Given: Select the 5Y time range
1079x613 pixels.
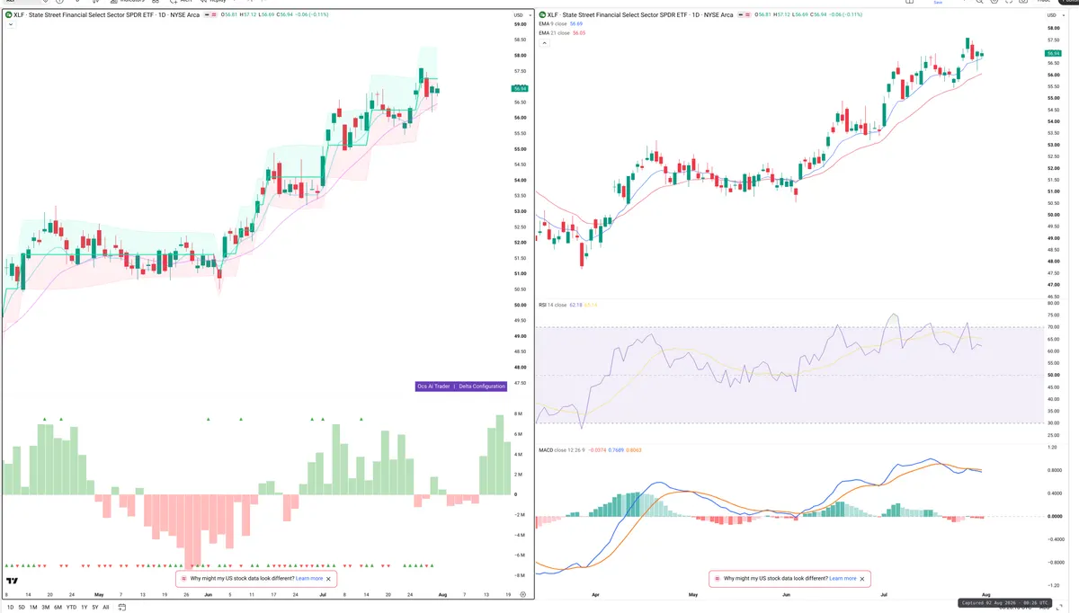Looking at the screenshot, I should (x=95, y=608).
